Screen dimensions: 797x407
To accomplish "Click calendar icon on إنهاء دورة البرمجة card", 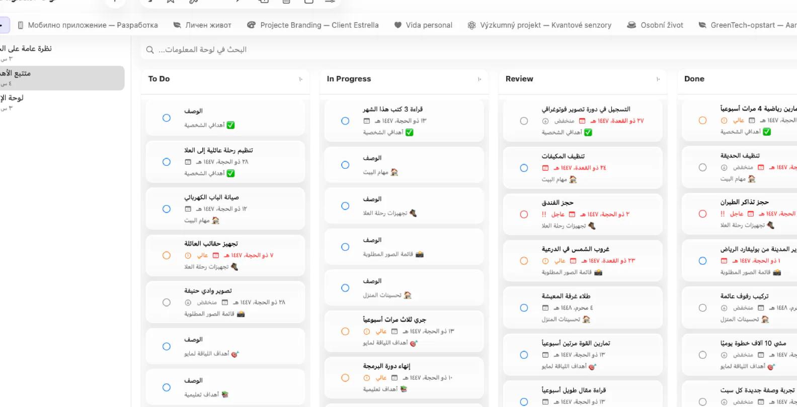I will 394,378.
